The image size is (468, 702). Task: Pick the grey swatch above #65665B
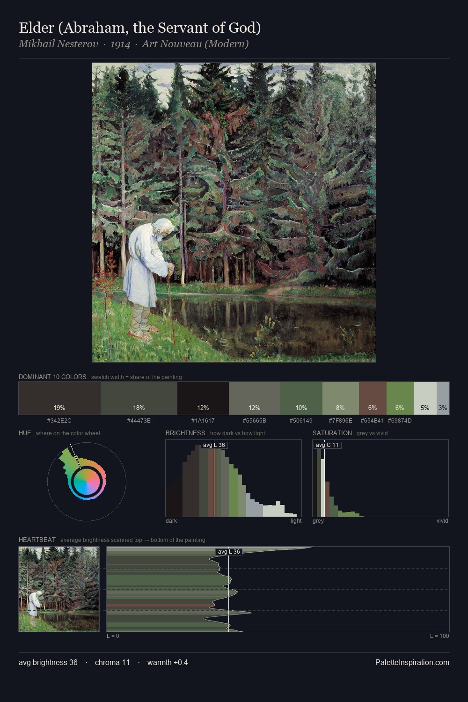click(x=255, y=398)
